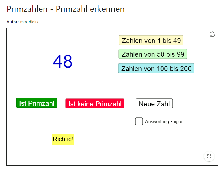Switch to 'Zahlen von 100 bis 200'

(x=156, y=68)
